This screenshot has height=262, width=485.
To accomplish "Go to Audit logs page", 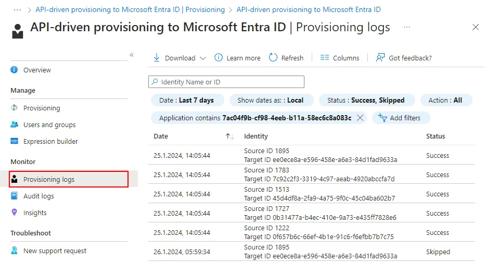I will tap(39, 196).
